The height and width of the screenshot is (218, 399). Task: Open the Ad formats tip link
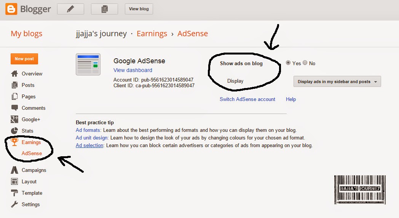pos(88,130)
